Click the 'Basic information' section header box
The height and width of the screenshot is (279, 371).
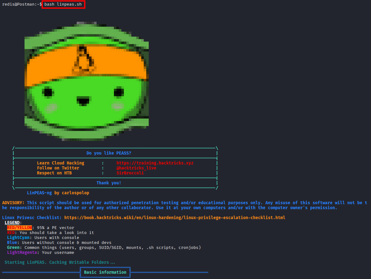(x=105, y=272)
